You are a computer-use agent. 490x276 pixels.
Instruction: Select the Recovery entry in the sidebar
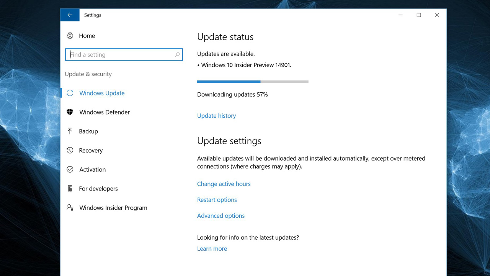[91, 150]
